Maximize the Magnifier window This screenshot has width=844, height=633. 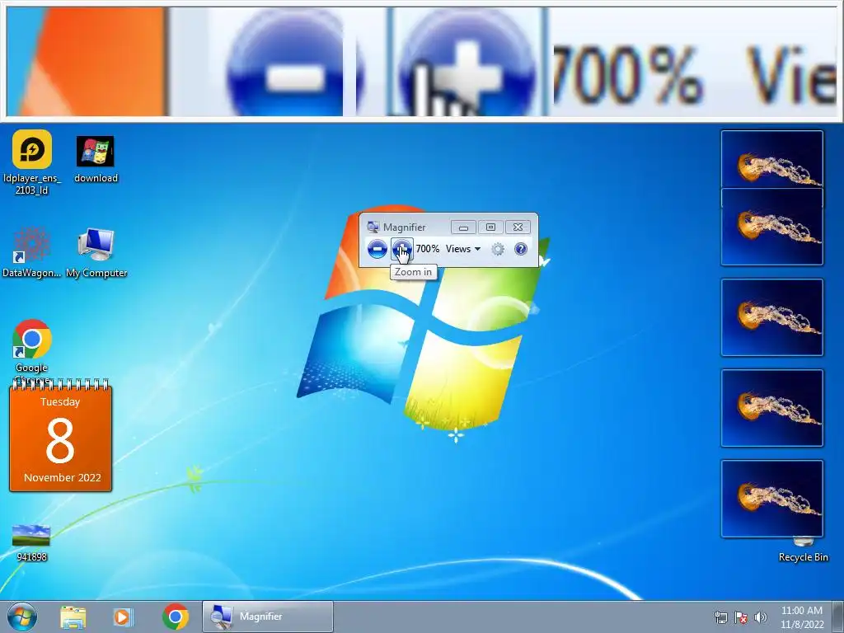pos(490,227)
